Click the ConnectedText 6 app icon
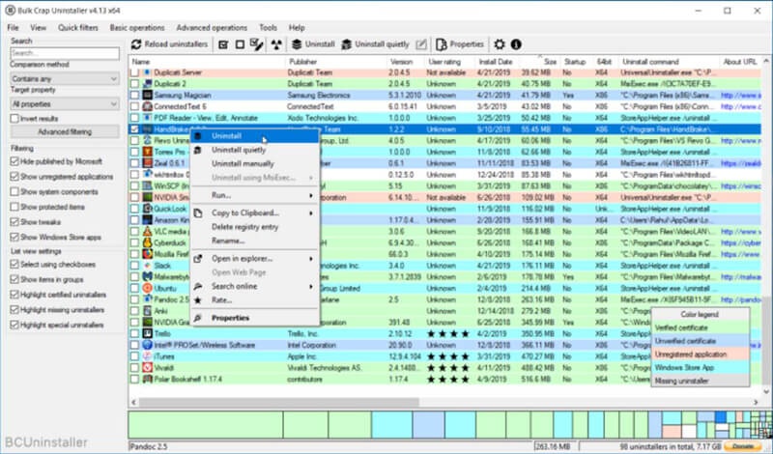This screenshot has width=773, height=454. tap(147, 106)
